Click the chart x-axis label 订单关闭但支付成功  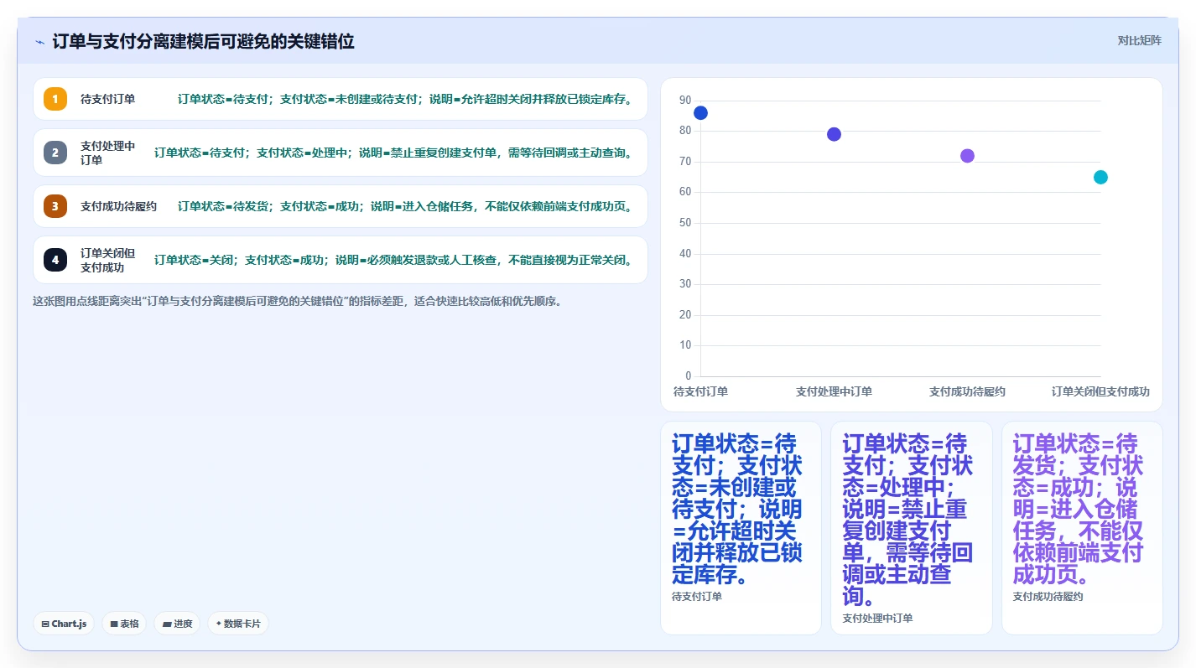pyautogui.click(x=1100, y=391)
